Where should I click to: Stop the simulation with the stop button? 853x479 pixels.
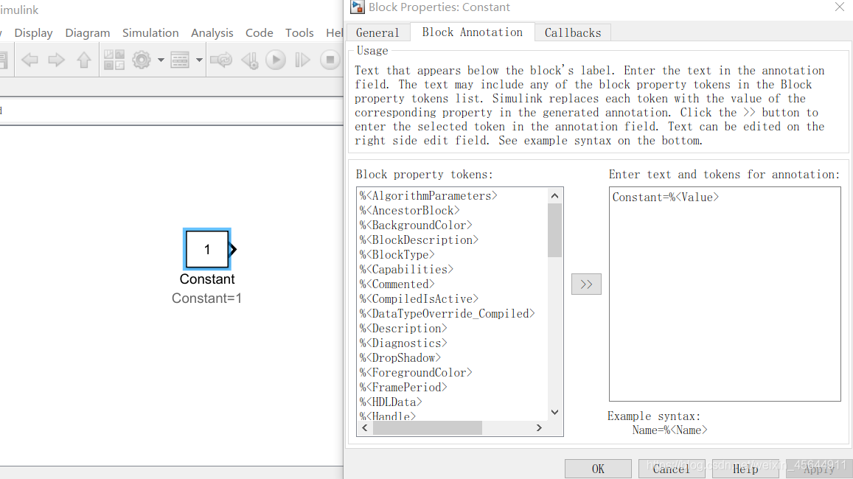[330, 60]
